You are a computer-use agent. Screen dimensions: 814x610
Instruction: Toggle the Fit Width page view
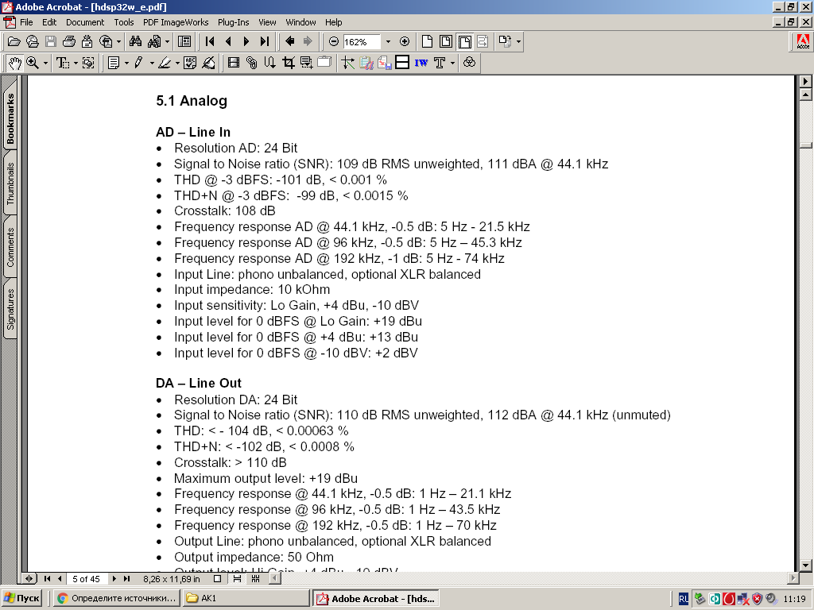(x=464, y=41)
